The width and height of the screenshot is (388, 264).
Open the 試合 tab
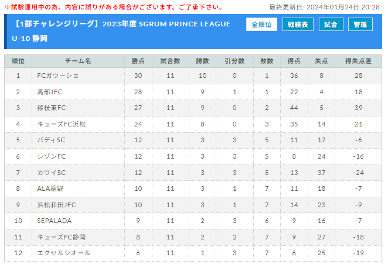[331, 25]
